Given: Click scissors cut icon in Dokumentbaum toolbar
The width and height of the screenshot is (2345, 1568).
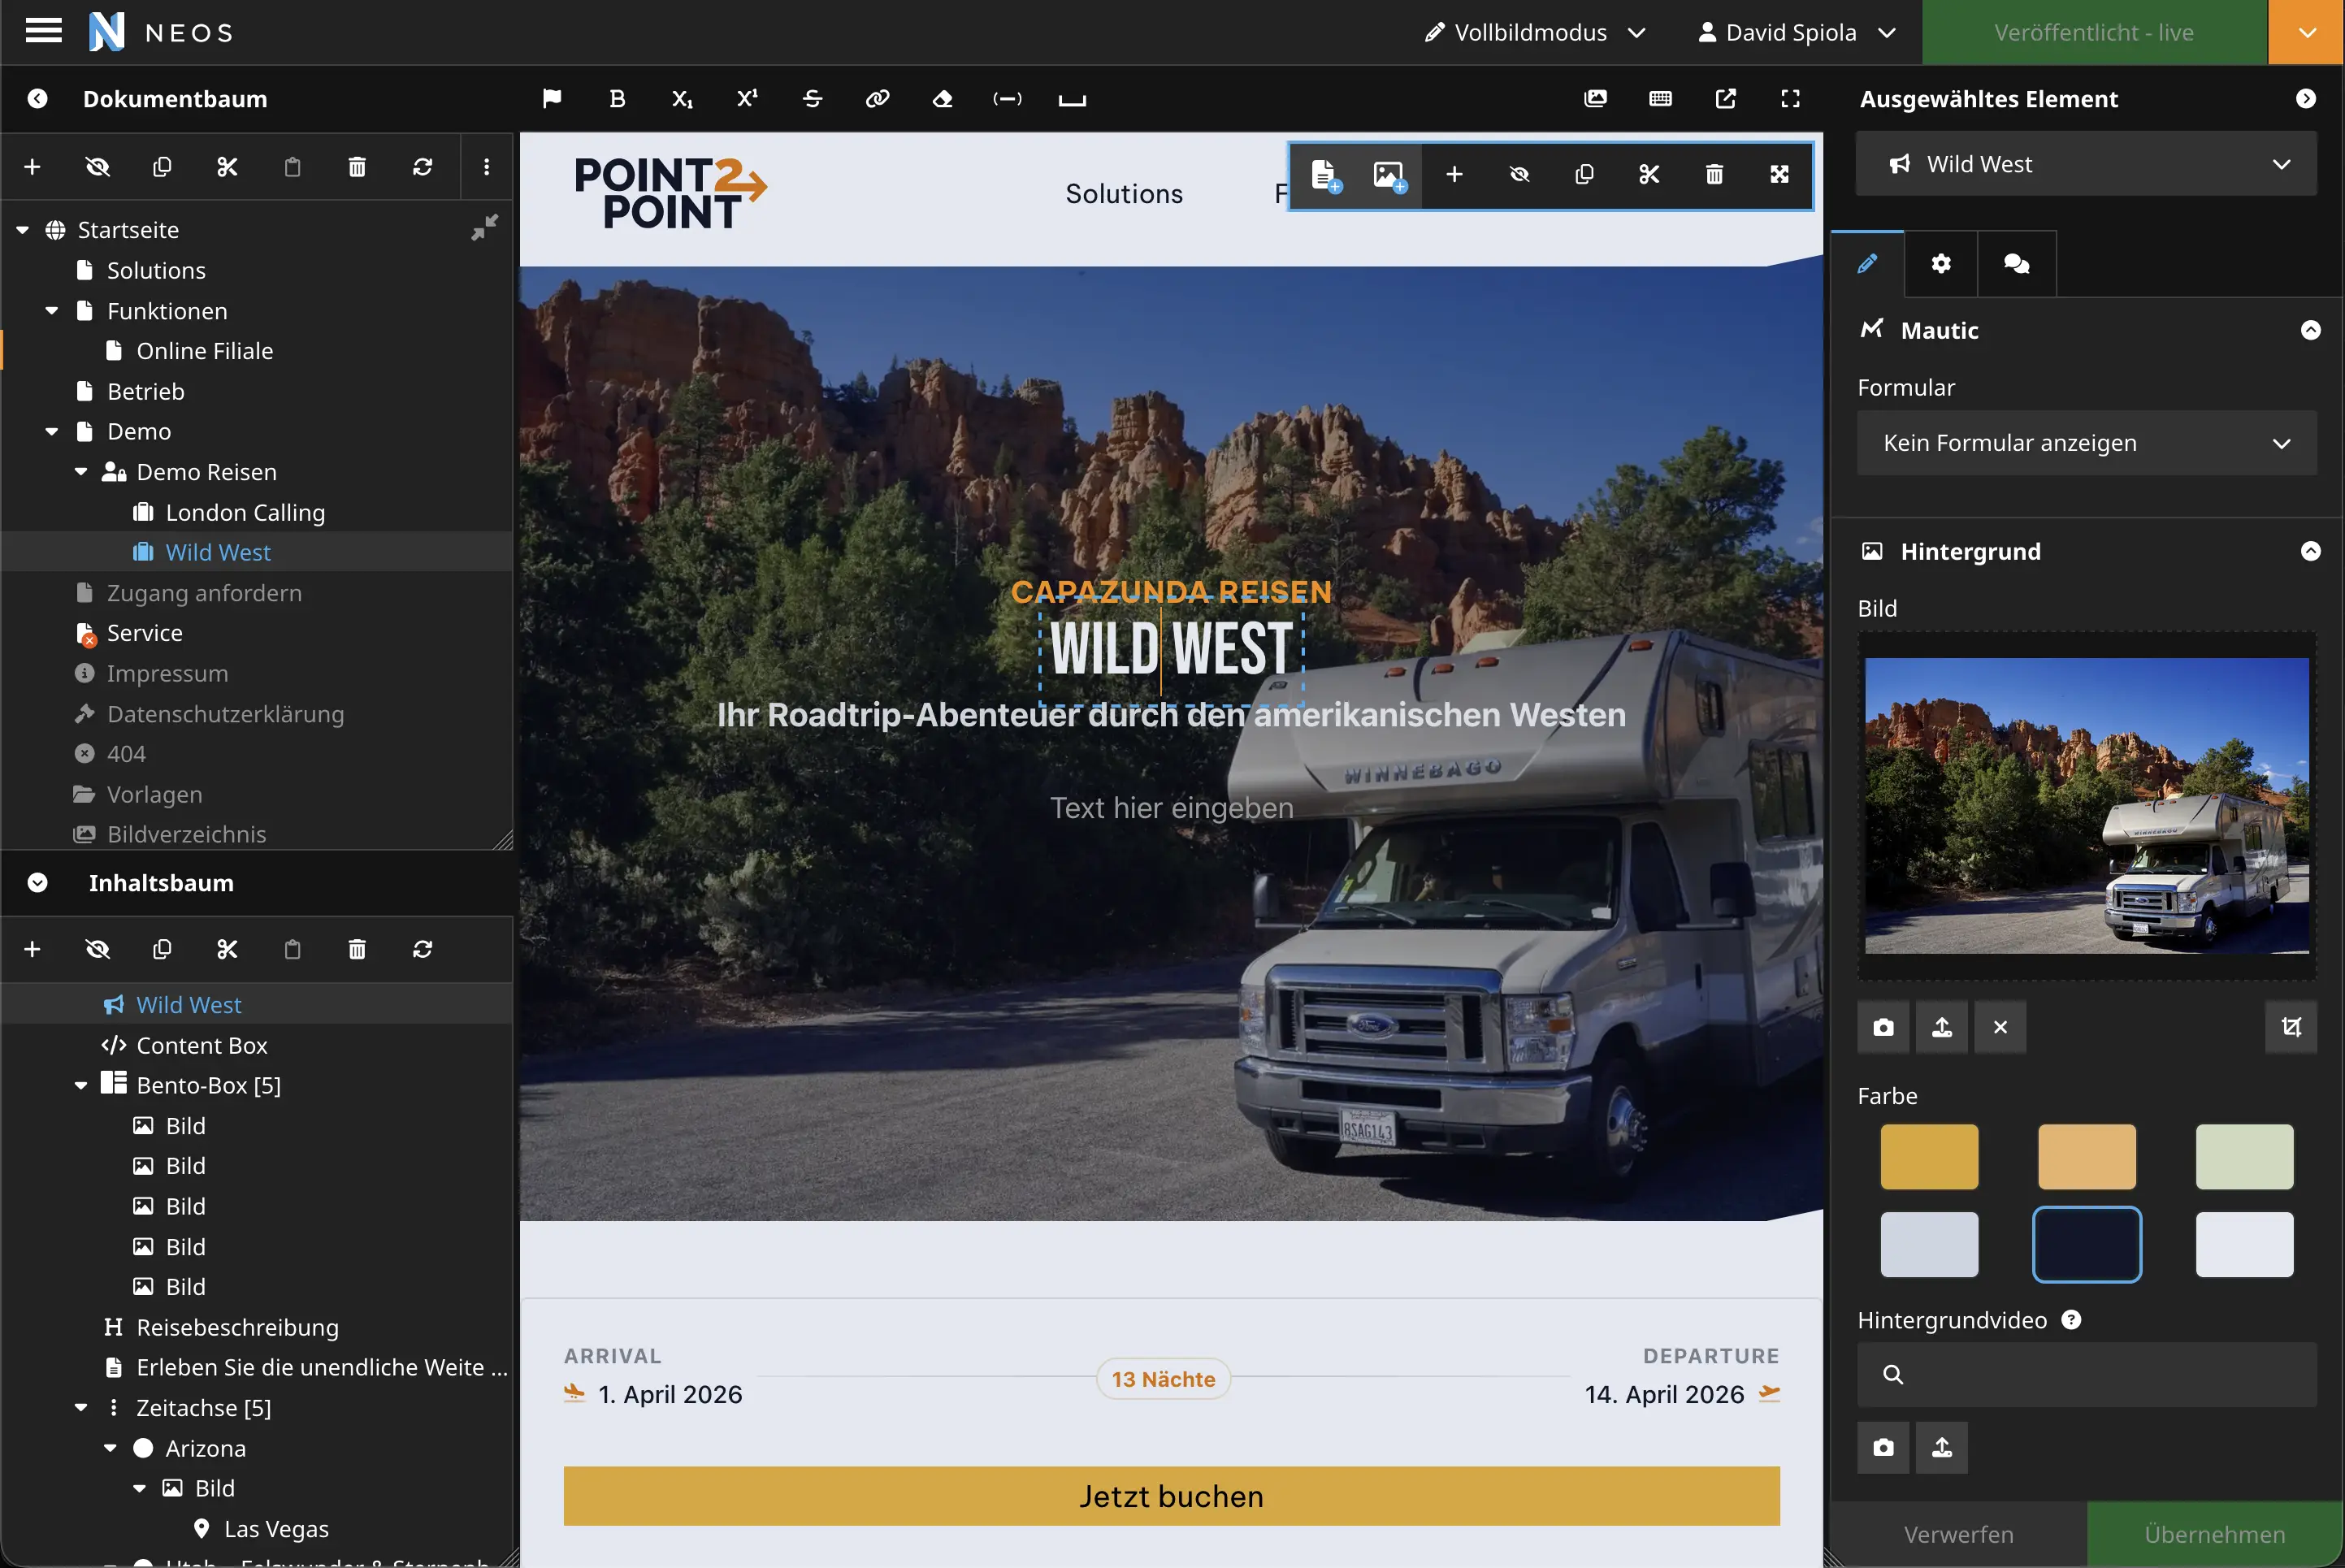Looking at the screenshot, I should [227, 167].
